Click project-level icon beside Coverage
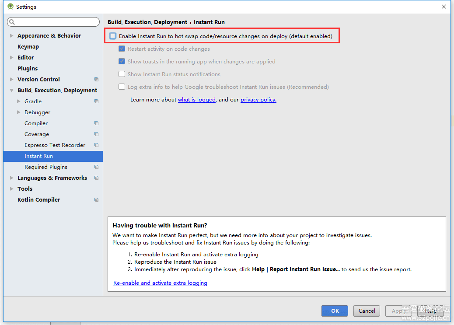This screenshot has width=454, height=325. coord(96,134)
